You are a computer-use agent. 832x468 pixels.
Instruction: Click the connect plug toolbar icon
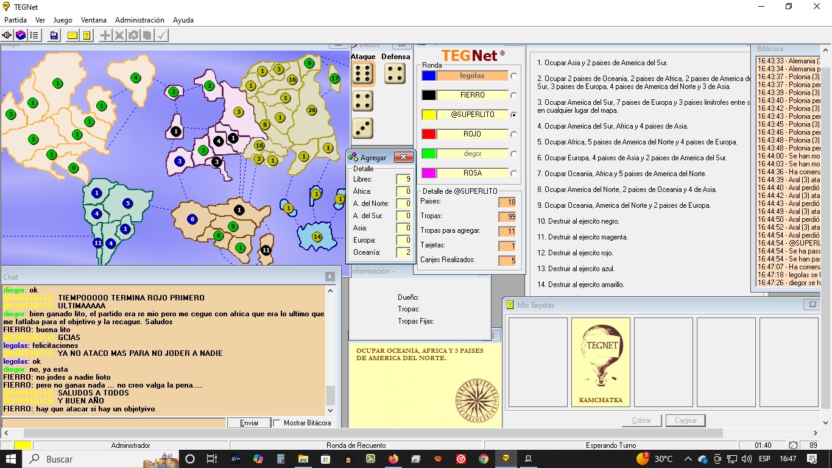click(7, 35)
